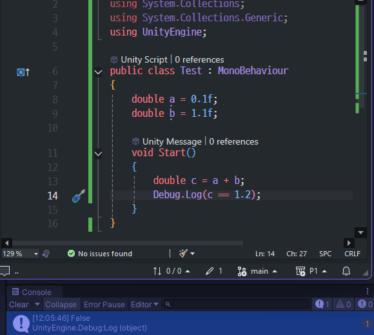Toggle Error Pause in Console
Image resolution: width=374 pixels, height=335 pixels.
[x=104, y=305]
